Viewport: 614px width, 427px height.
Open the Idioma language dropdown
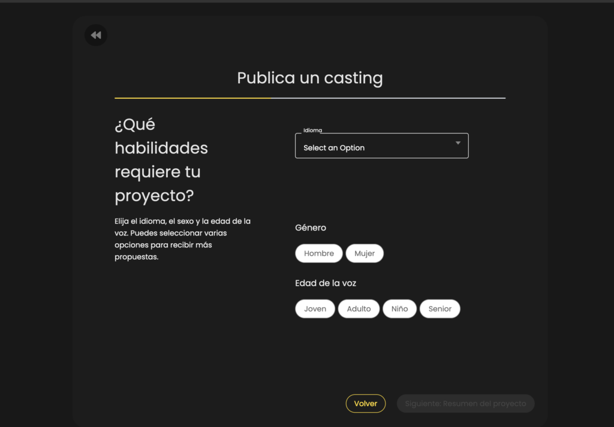tap(381, 146)
